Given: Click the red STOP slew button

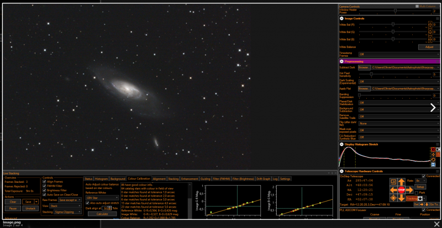Looking at the screenshot, I should (x=402, y=190).
